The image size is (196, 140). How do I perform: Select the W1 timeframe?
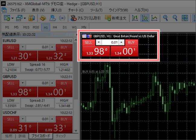[74, 27]
